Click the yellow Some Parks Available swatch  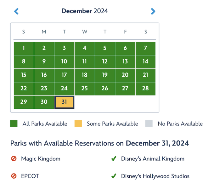78,123
